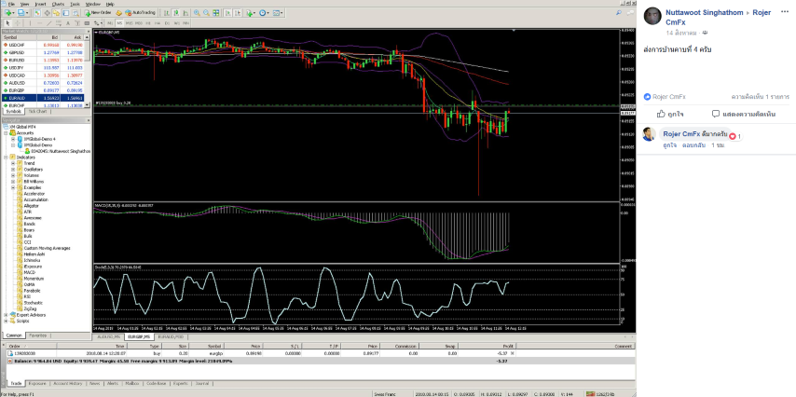Click the New Order button
This screenshot has width=796, height=397.
98,13
